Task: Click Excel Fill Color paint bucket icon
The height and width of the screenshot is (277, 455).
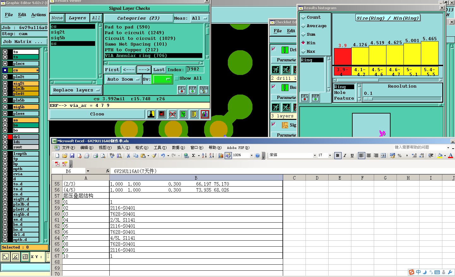Action: (440, 155)
